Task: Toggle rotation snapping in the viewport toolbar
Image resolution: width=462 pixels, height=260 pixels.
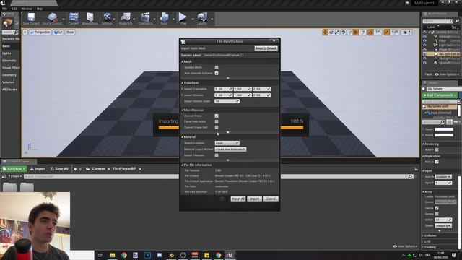Action: pos(370,32)
